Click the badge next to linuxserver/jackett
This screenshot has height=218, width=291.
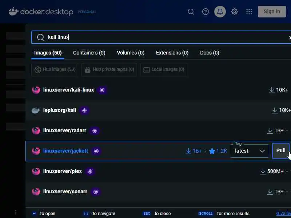(96, 151)
